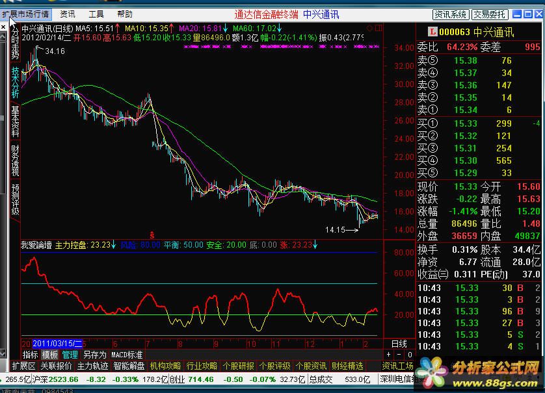Click 另存为 to save template

(94, 355)
